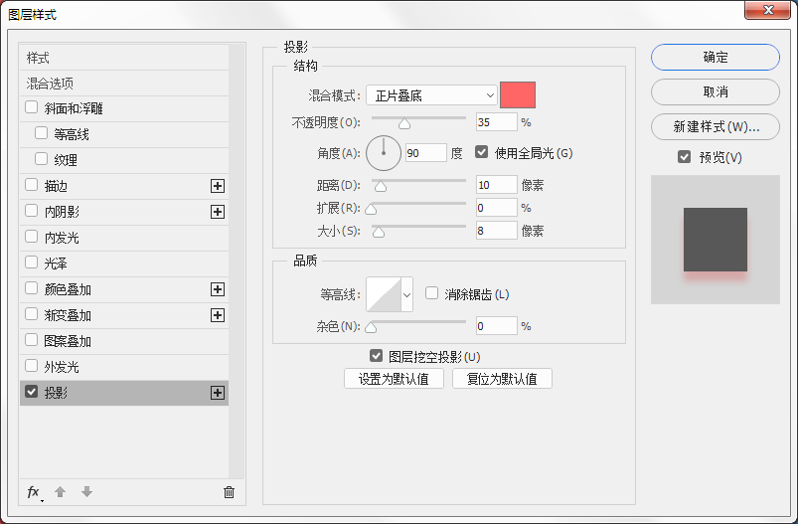The height and width of the screenshot is (524, 798).
Task: Enable 光泽 checkbox
Action: 32,262
